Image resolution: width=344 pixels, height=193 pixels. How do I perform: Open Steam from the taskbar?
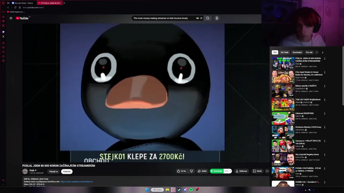pyautogui.click(x=179, y=190)
